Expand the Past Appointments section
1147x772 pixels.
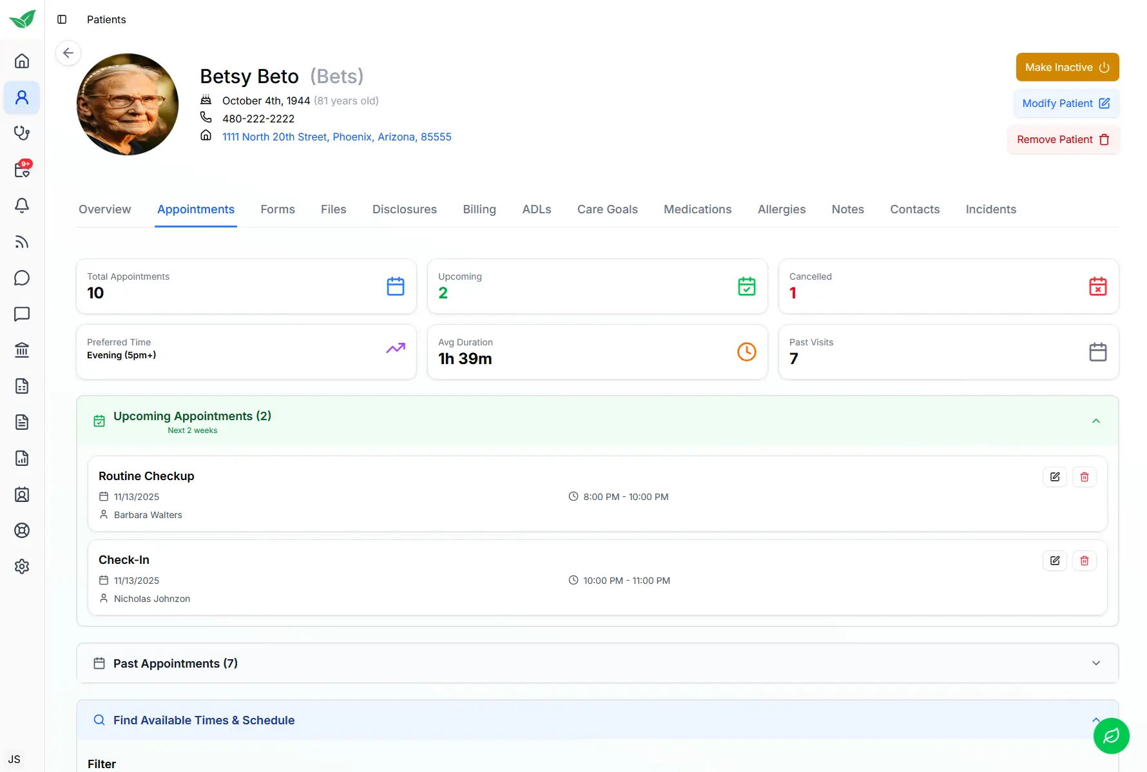[1095, 663]
